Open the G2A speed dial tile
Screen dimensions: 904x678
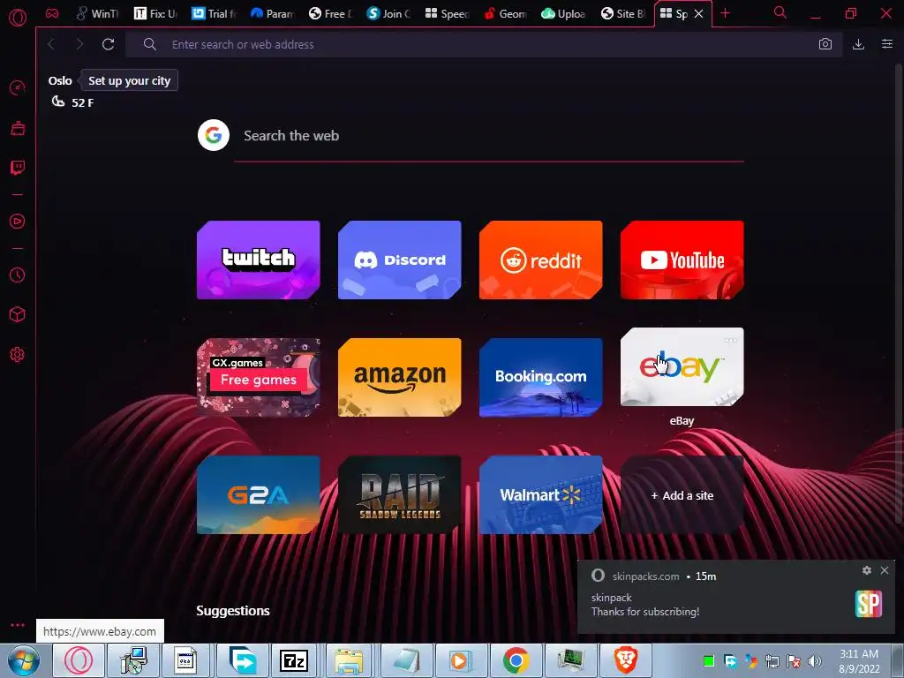(x=259, y=495)
